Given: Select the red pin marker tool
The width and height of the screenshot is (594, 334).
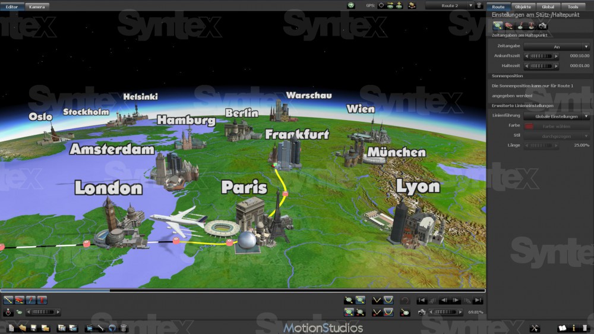Looking at the screenshot, I should (x=31, y=300).
